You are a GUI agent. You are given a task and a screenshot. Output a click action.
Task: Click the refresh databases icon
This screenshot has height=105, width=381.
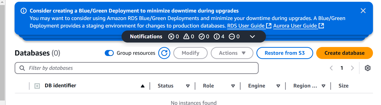(164, 53)
